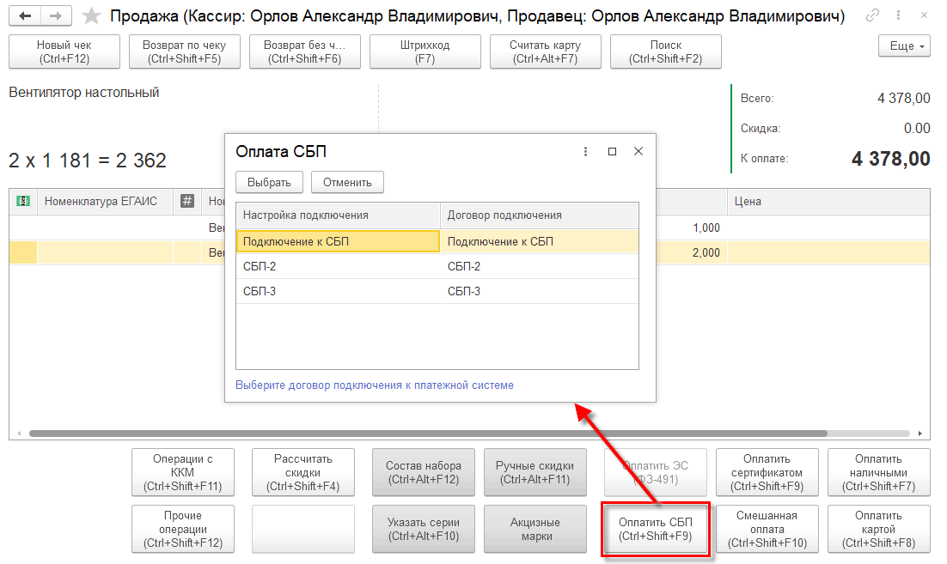Open the Еще dropdown menu

904,45
